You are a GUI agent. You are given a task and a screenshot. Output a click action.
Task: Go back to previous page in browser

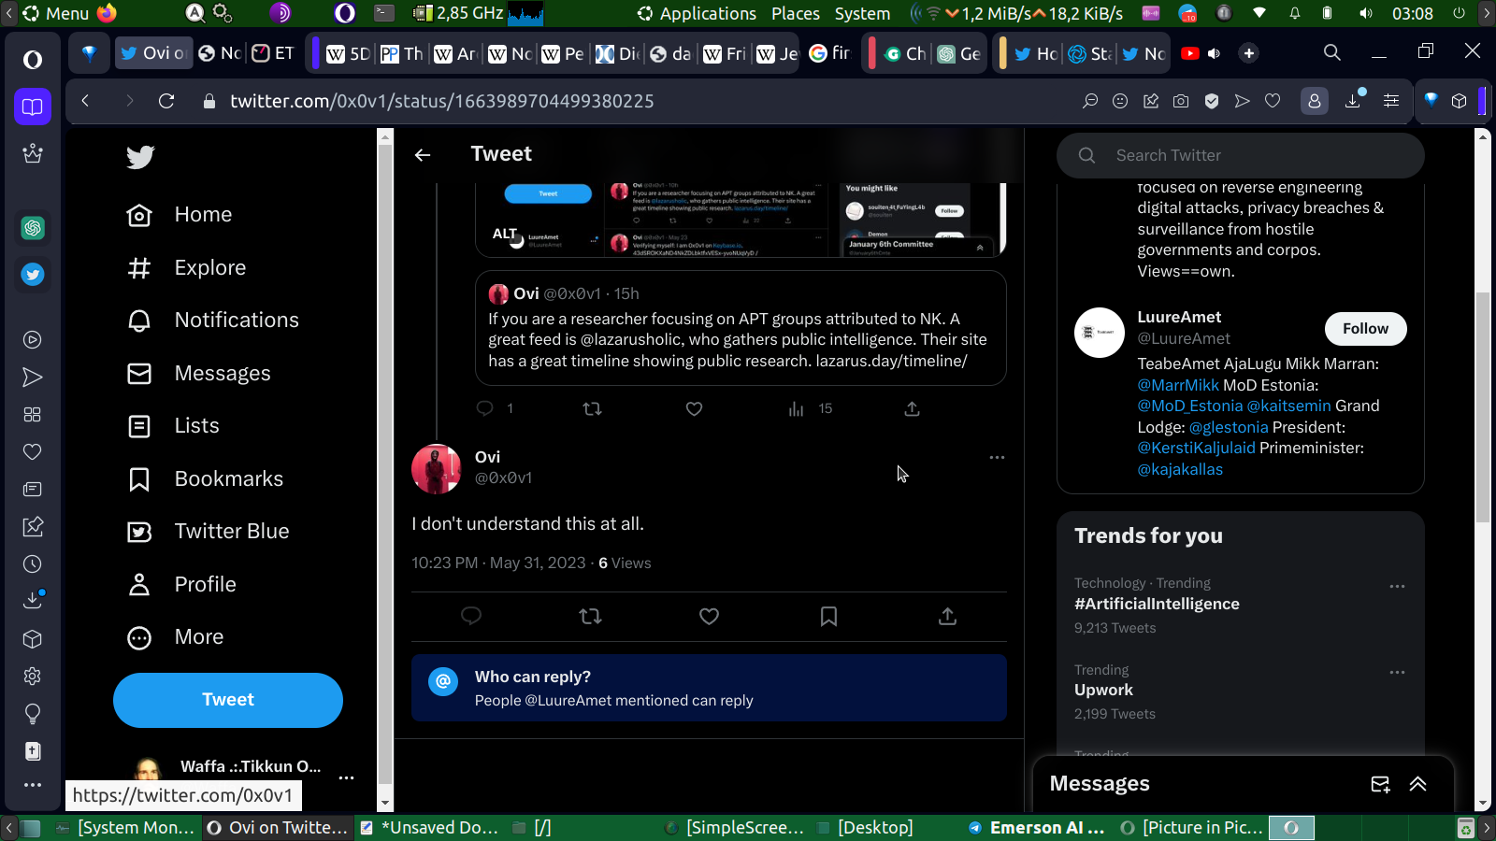(85, 101)
